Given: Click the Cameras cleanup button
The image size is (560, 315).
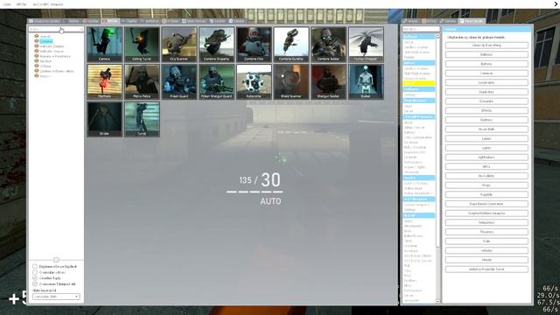Looking at the screenshot, I should (486, 73).
